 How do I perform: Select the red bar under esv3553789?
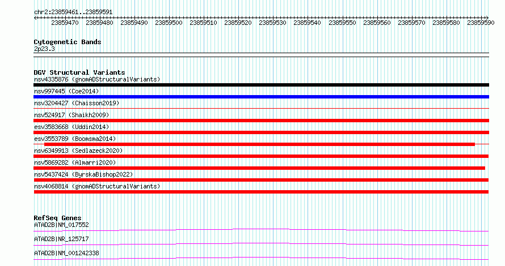[259, 144]
